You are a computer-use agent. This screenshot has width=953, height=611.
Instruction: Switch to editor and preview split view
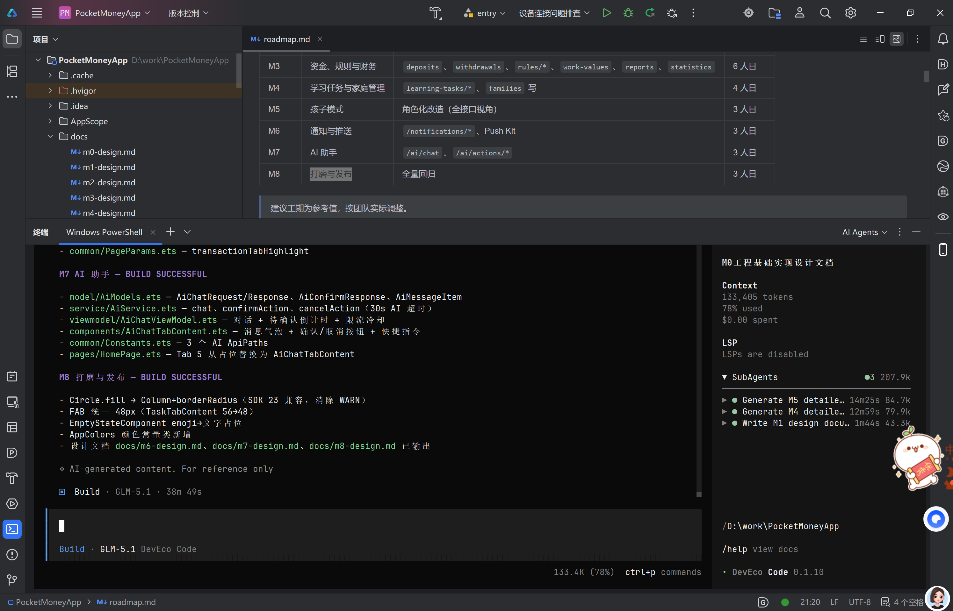tap(880, 39)
